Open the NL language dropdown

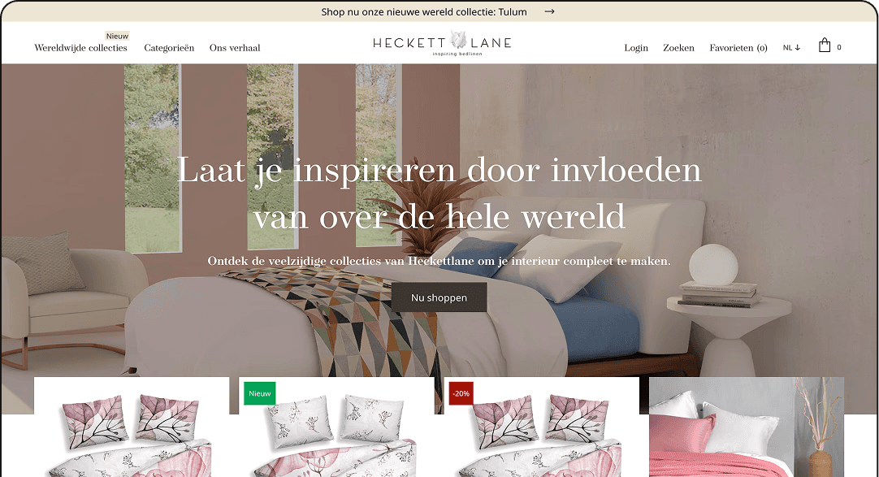point(791,48)
